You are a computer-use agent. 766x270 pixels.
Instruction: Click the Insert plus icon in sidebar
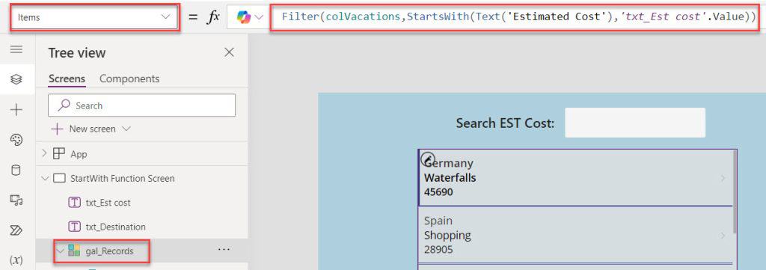[16, 110]
